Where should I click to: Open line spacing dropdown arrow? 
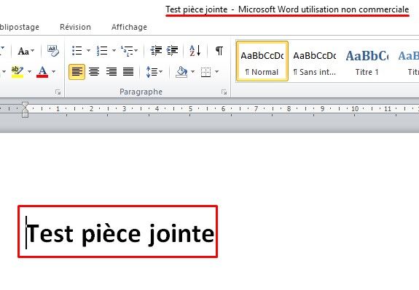click(160, 72)
